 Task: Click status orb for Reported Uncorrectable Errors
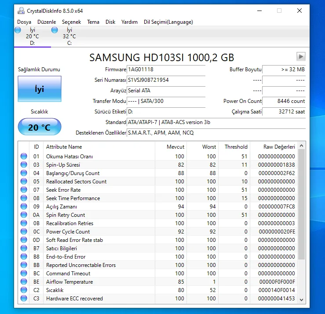pos(24,265)
